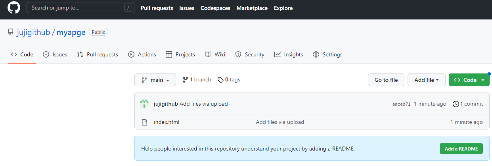Click Pull requests in top navigation bar
The height and width of the screenshot is (166, 492).
point(157,8)
